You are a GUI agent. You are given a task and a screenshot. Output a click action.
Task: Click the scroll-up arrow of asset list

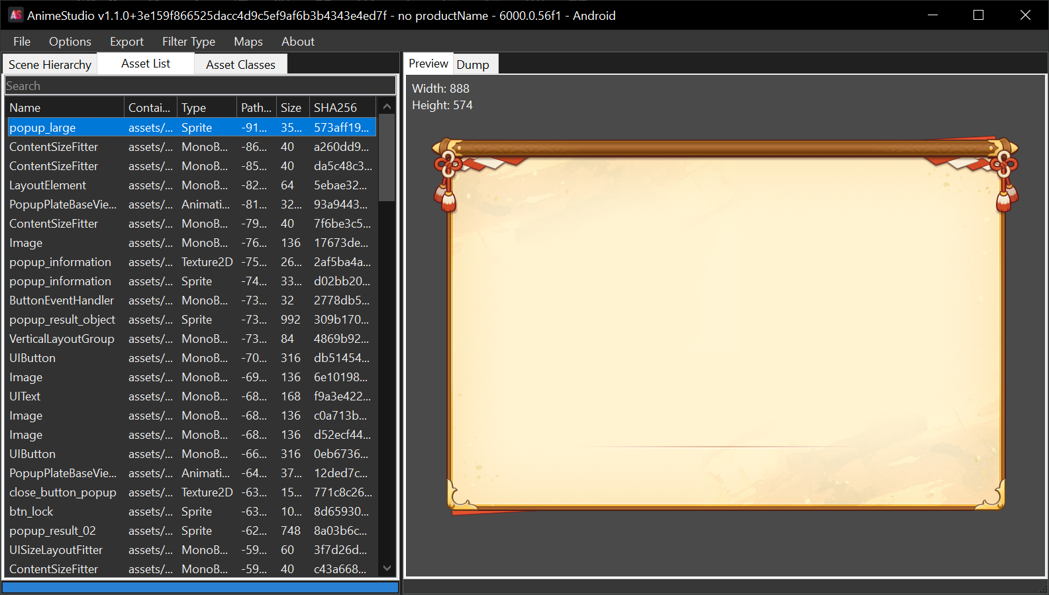click(x=387, y=107)
